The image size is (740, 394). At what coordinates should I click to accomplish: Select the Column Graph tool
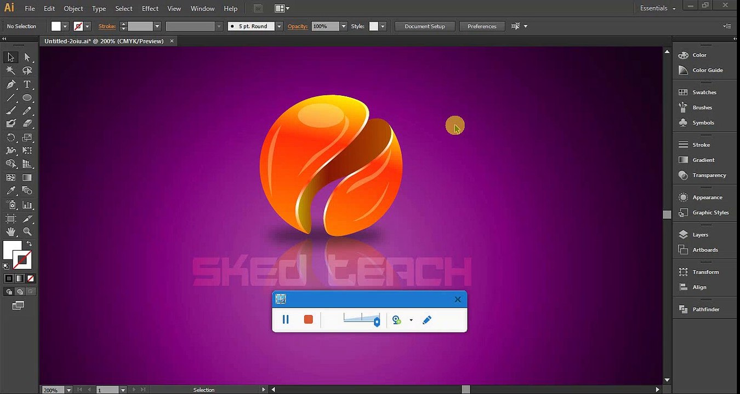27,205
